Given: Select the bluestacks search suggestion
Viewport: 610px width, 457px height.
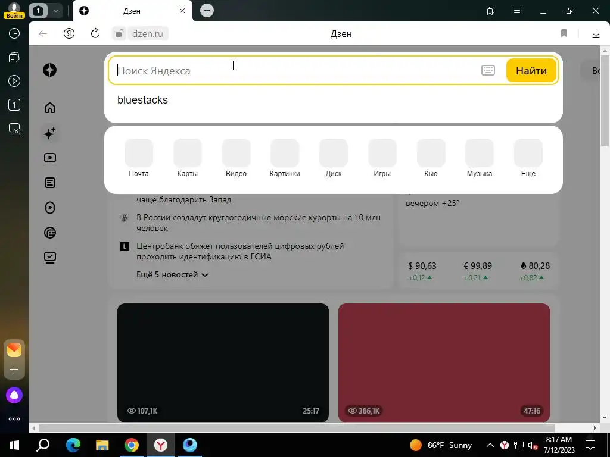Looking at the screenshot, I should [x=142, y=100].
